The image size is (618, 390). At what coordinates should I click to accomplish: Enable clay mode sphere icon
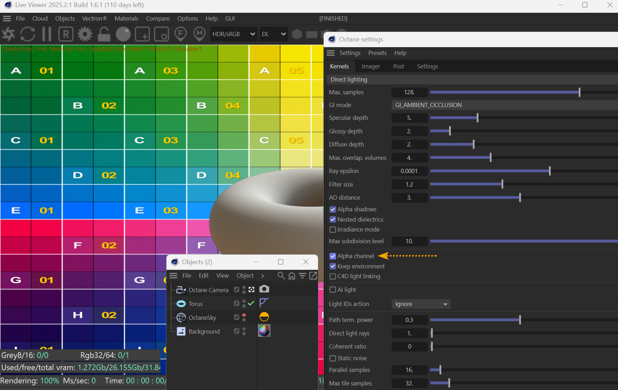123,34
